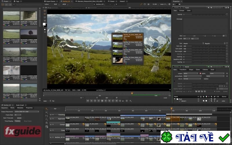
Task: Click the top tool icon left of the timeline
Action: 47,109
